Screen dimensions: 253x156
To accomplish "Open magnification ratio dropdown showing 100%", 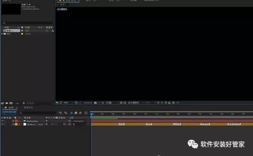I will (x=68, y=103).
